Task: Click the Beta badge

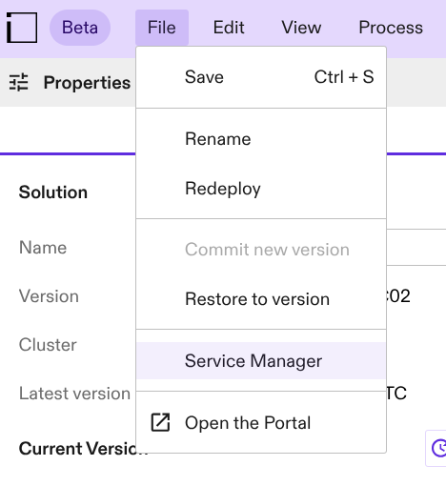Action: point(80,28)
